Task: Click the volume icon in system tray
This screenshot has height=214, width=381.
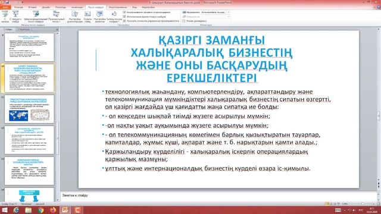Action: [x=354, y=210]
